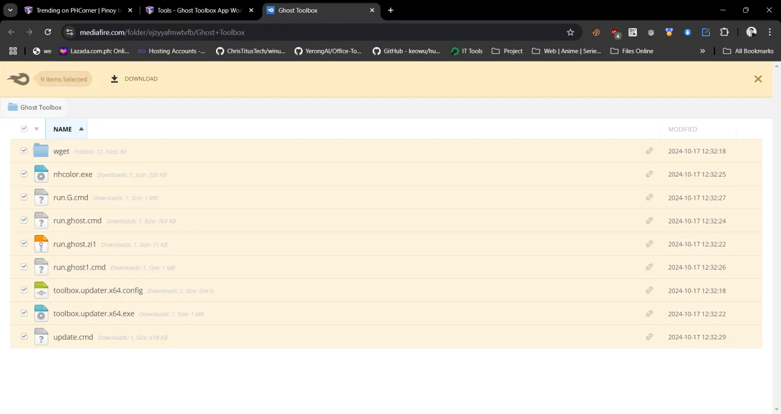Switch to Trending on PHCorner tab
Viewport: 781px width, 414px height.
78,10
